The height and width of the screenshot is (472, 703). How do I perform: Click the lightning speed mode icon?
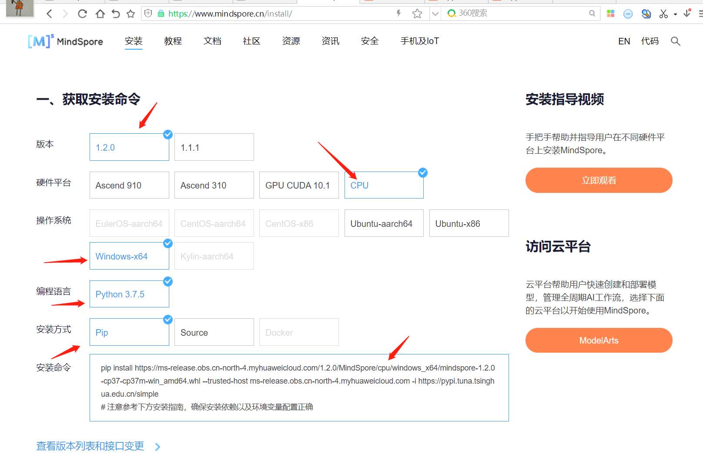(398, 13)
